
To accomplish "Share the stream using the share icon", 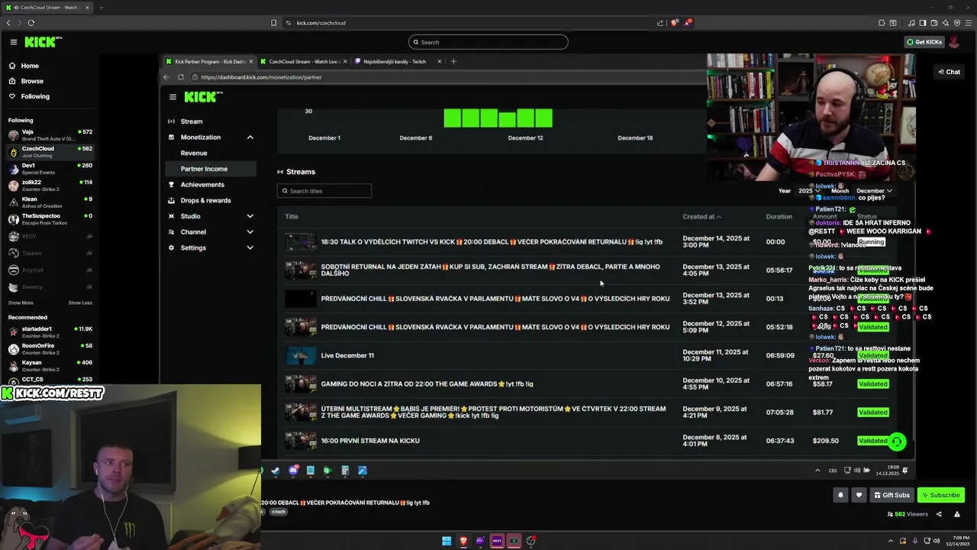I will (939, 514).
